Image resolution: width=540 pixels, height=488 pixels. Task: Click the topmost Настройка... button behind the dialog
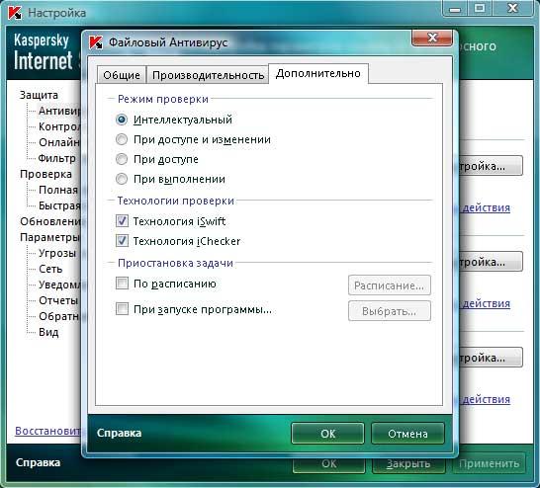tap(491, 166)
